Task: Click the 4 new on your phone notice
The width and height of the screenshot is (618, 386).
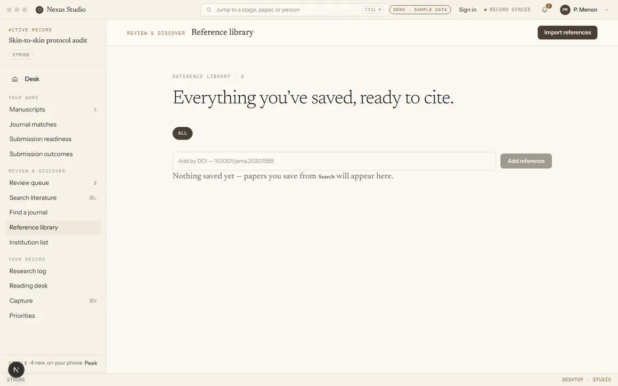Action: coord(56,363)
